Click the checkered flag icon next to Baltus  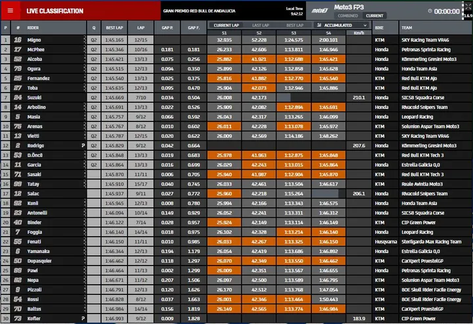85,309
